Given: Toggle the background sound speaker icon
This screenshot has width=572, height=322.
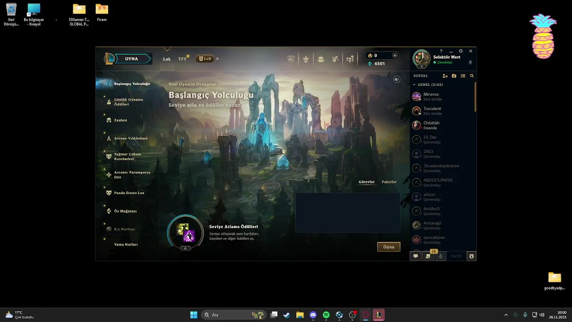Looking at the screenshot, I should pos(396,80).
